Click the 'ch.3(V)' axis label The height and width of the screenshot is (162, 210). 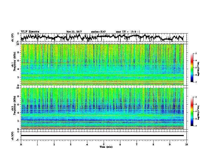13,136
